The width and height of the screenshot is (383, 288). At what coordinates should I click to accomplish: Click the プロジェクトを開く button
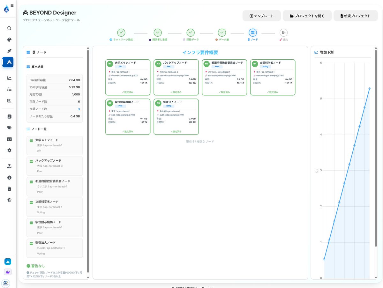[x=307, y=16]
